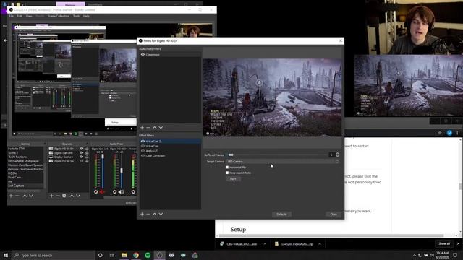Move audio/video filter up in list
Screen dimensions: 463x260
pos(154,128)
